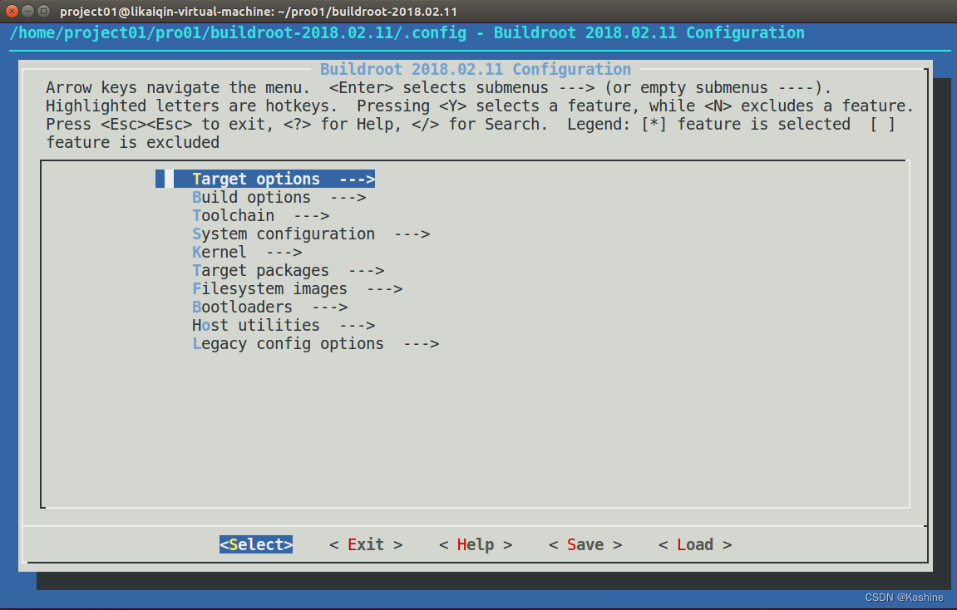Minimize the terminal window
The image size is (957, 610).
tap(27, 12)
